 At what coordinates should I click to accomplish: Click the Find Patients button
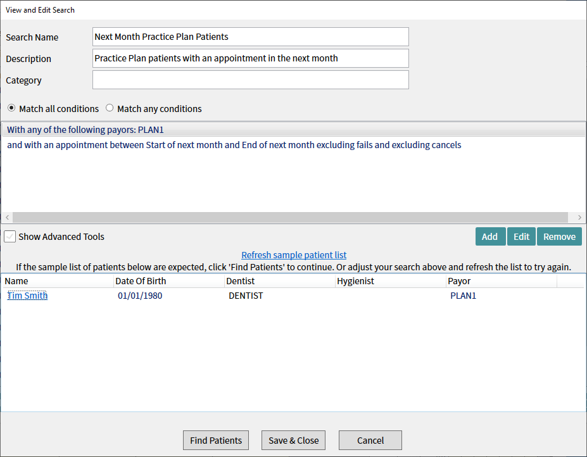click(x=216, y=440)
